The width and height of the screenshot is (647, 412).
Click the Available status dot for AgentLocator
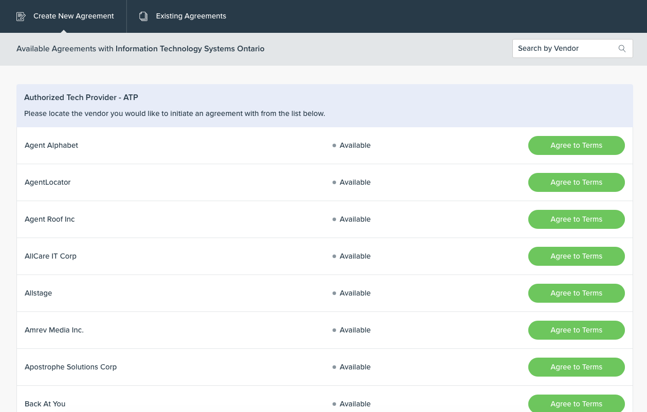(x=335, y=182)
